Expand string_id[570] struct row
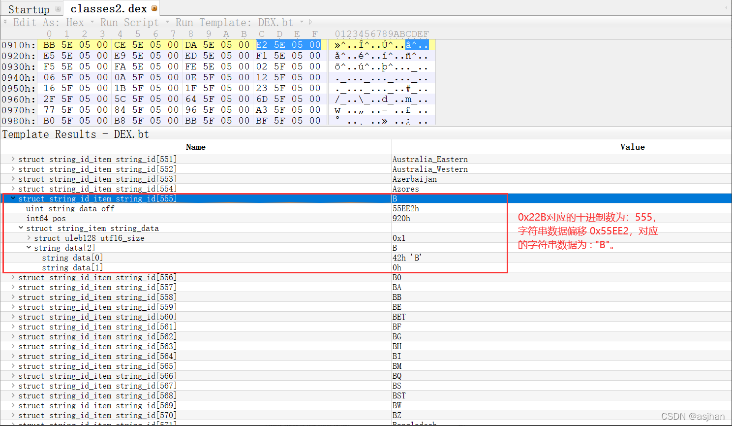This screenshot has width=732, height=426. 13,415
